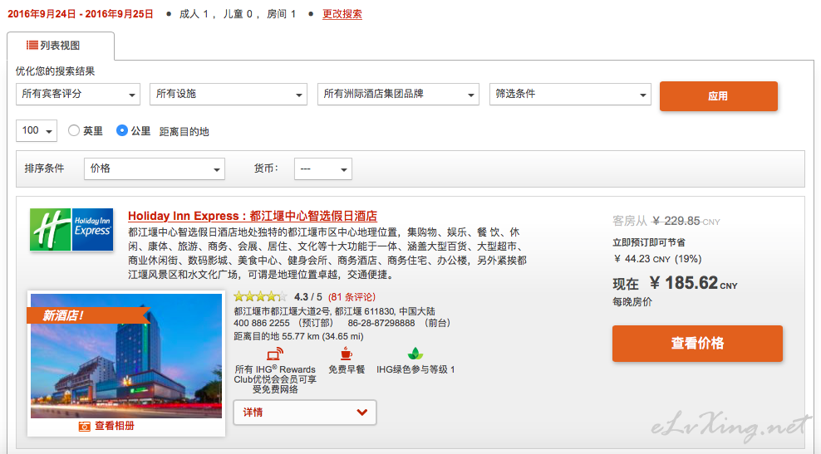Click the price ¥ 185.62 CNY
Screen dimensions: 821x454
[693, 284]
